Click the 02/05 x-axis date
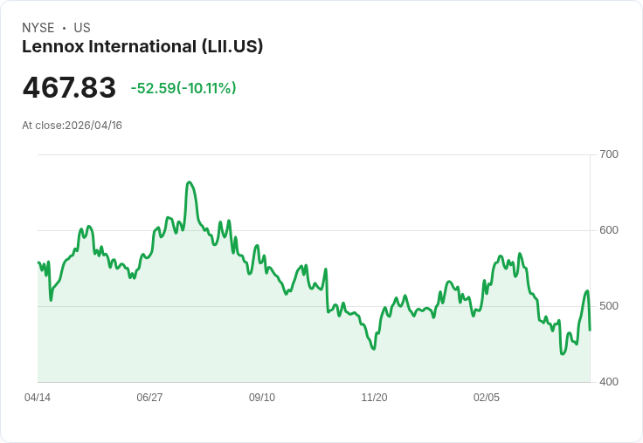Image resolution: width=643 pixels, height=443 pixels. coord(487,398)
